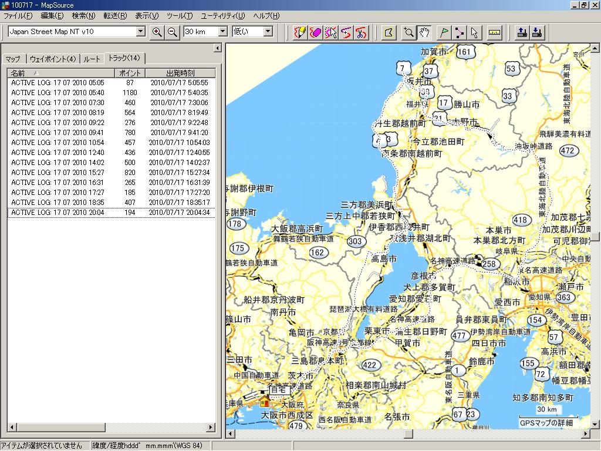601x451 pixels.
Task: Select the route drawing tool
Action: click(x=459, y=32)
